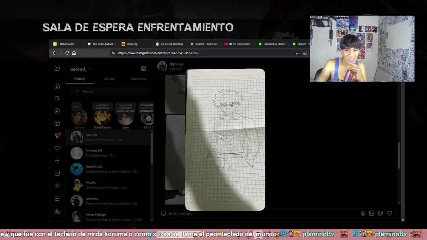Switch to the General inbox tab
427x240 pixels.
(109, 79)
